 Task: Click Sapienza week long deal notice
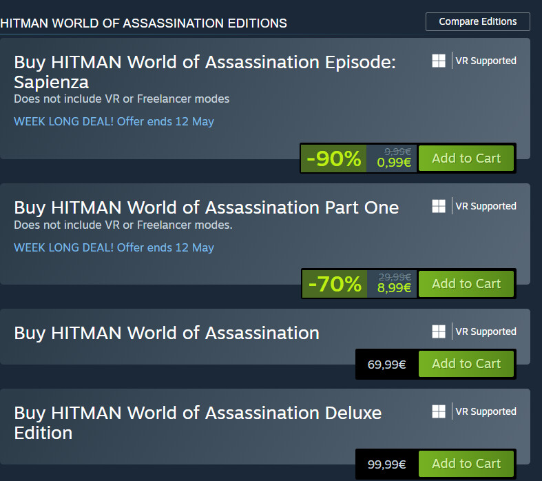coord(114,122)
